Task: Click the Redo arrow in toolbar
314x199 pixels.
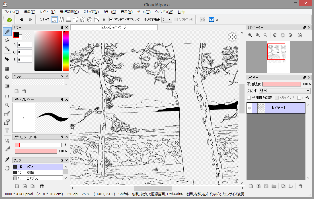Action: (30, 20)
